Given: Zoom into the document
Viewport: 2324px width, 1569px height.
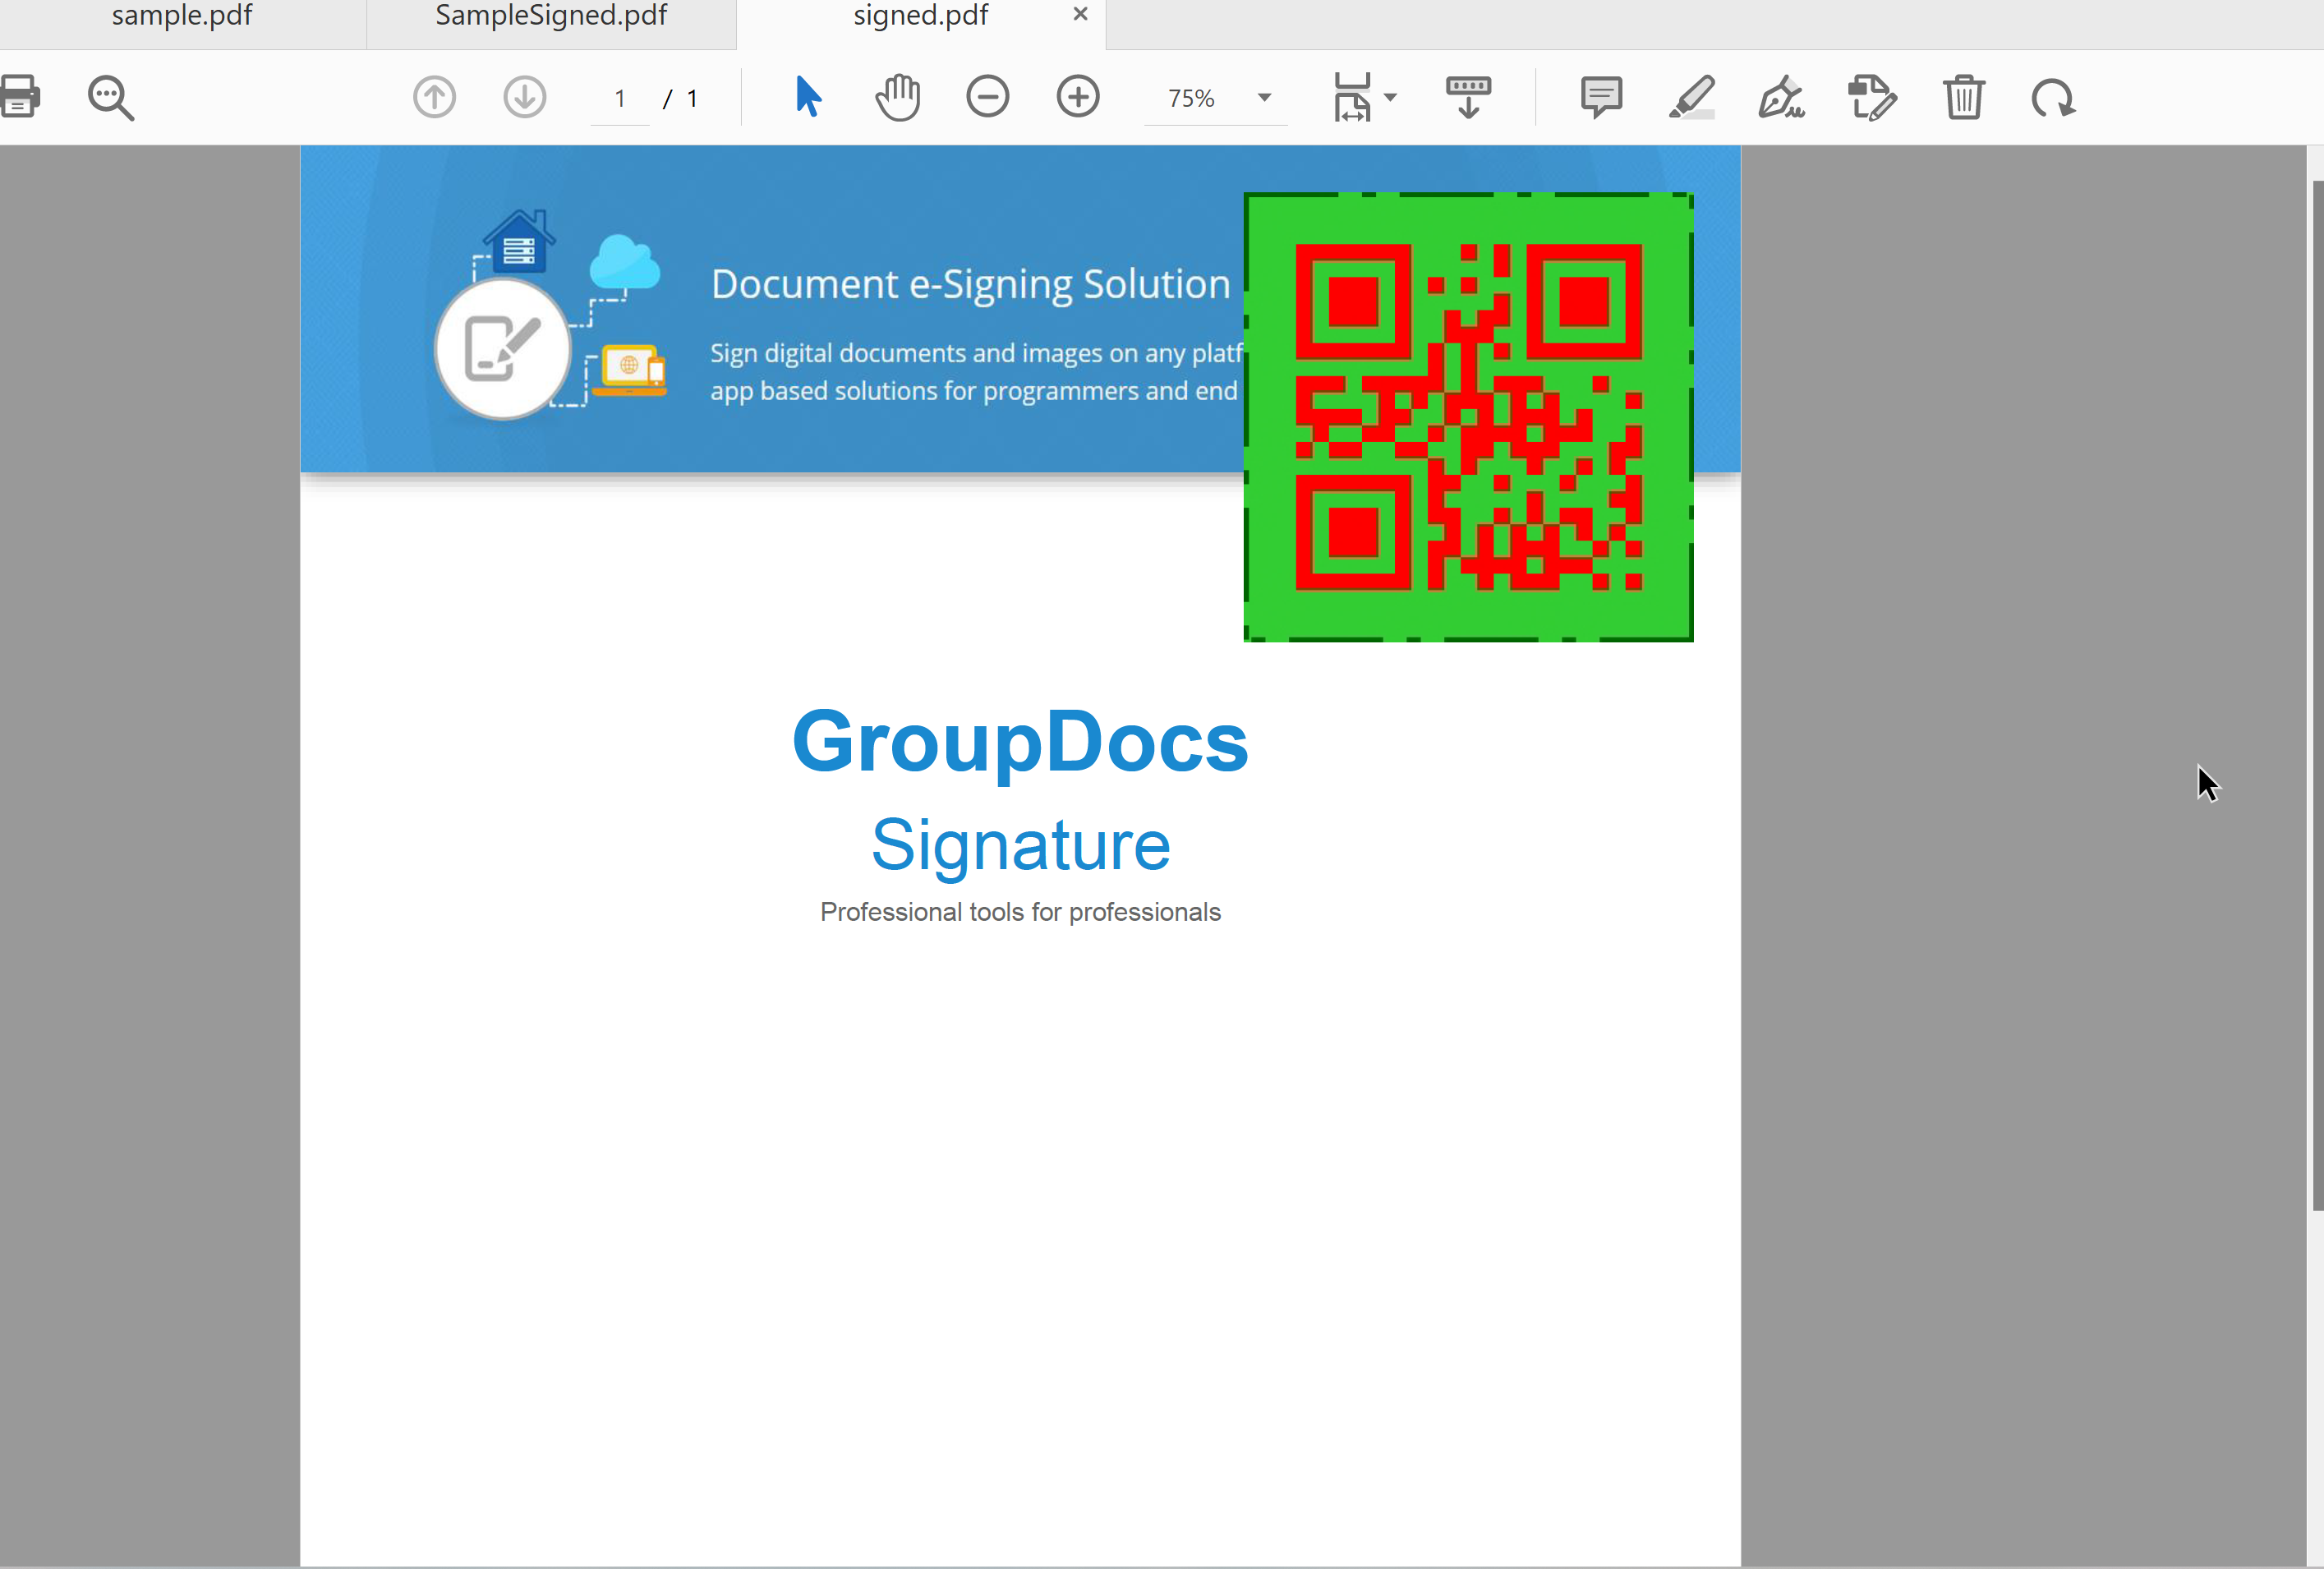Looking at the screenshot, I should pos(1078,97).
